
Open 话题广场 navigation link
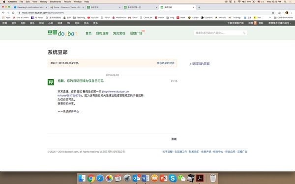[x=136, y=33]
